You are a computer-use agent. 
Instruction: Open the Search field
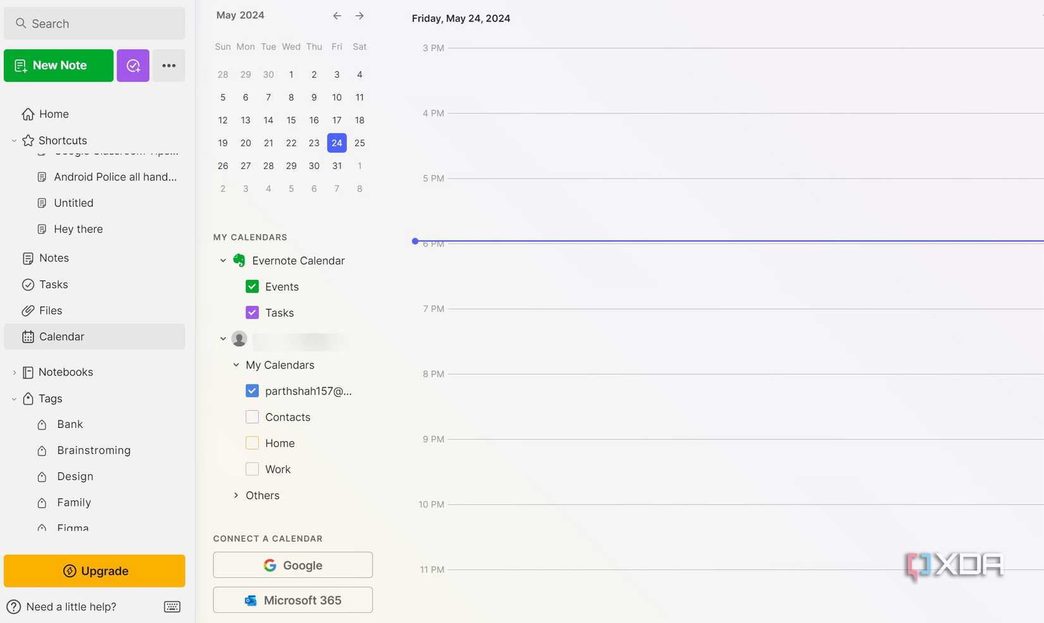click(x=94, y=23)
